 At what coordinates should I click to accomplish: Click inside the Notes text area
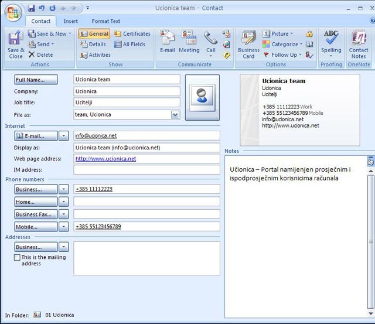point(295,237)
